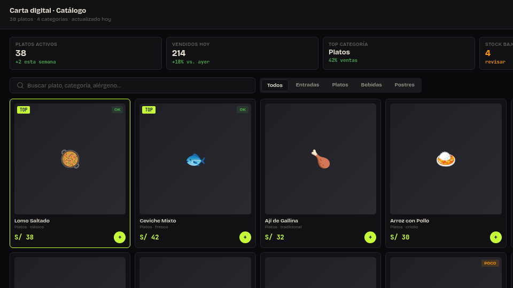Click '42% ventas' text
The height and width of the screenshot is (288, 513).
click(x=343, y=60)
